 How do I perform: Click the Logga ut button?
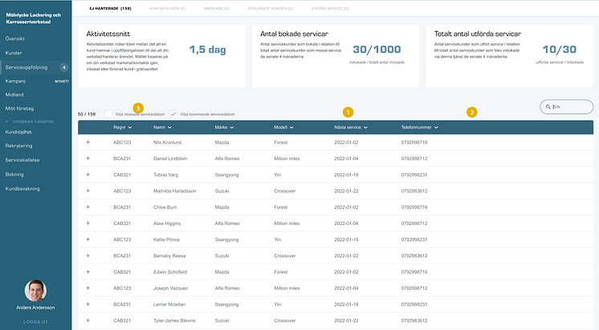tap(35, 322)
